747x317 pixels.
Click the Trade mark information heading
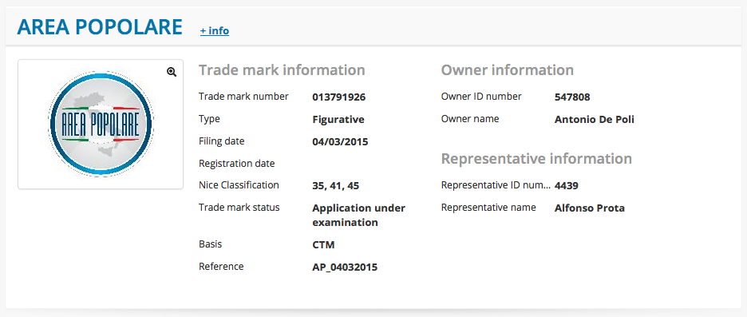tap(282, 70)
